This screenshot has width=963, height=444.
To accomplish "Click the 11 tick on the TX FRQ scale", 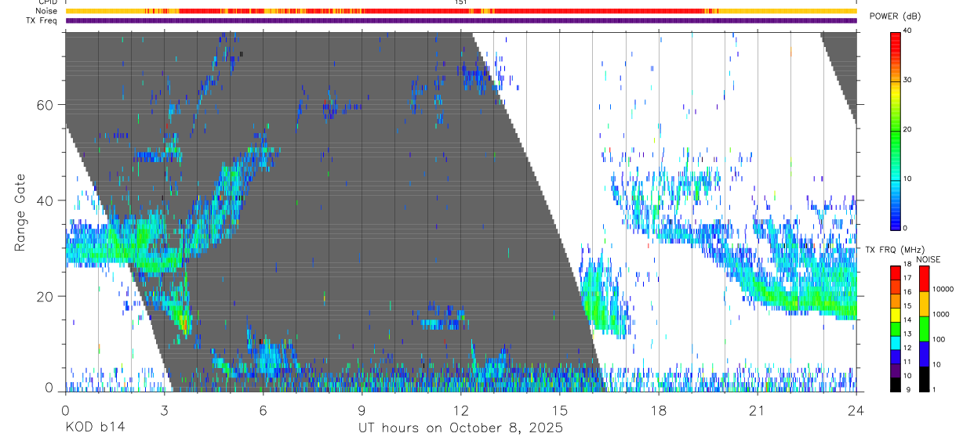I will [907, 362].
